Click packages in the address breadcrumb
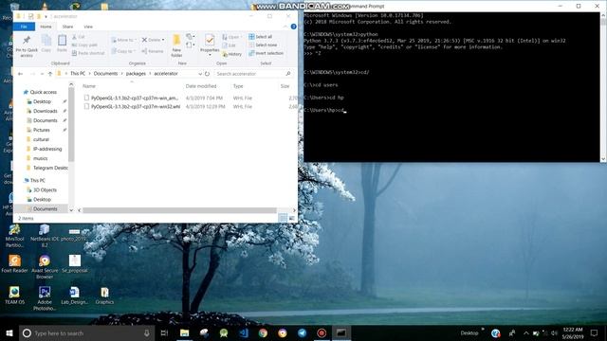607x341 pixels. click(x=136, y=74)
